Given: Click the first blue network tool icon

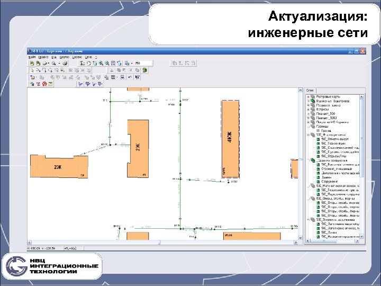Looking at the screenshot, I should [x=80, y=84].
